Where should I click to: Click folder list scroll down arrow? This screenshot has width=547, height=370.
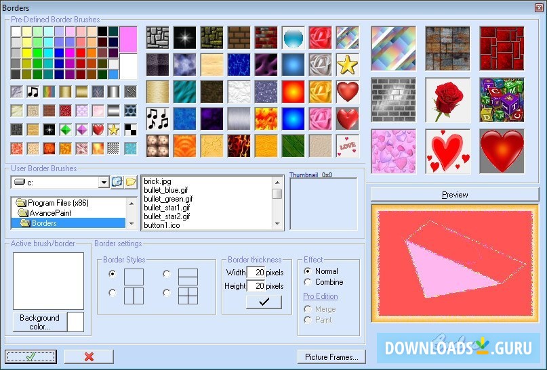[x=131, y=223]
